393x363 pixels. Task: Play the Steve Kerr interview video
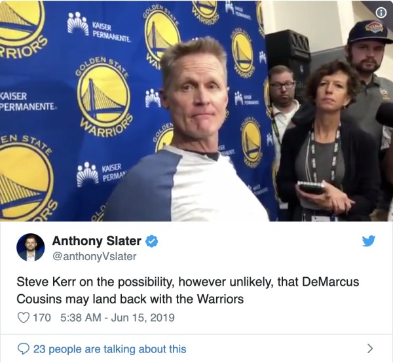[x=196, y=111]
